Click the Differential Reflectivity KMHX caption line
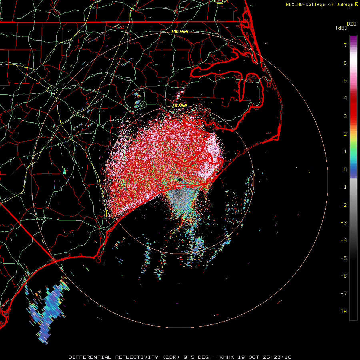360x360 pixels. point(180,357)
